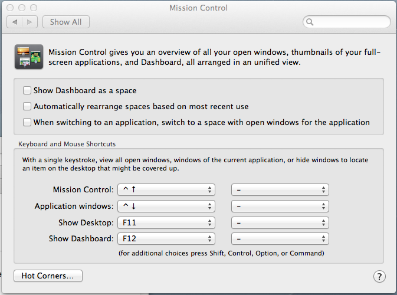Open Application windows mouse shortcut dropdown
The height and width of the screenshot is (295, 397).
(x=280, y=206)
